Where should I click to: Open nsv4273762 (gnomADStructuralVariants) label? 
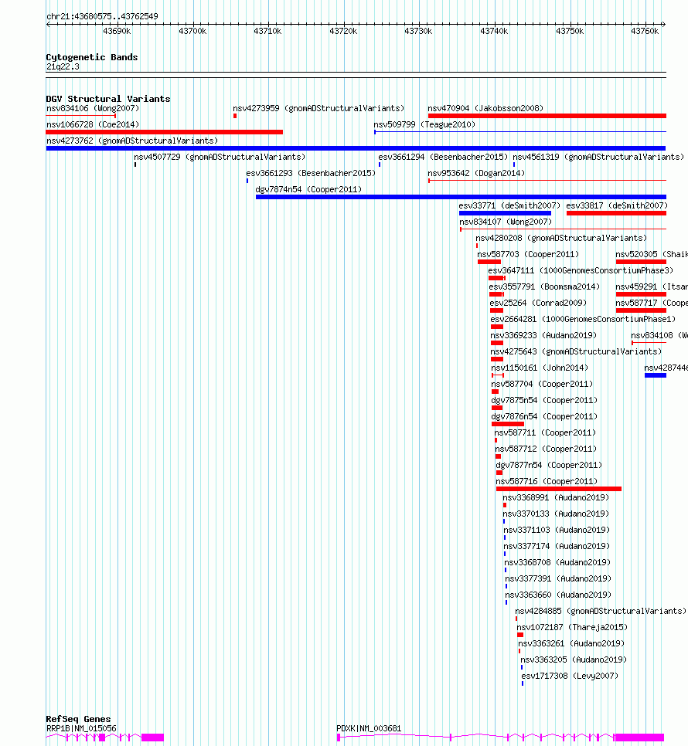click(x=132, y=141)
